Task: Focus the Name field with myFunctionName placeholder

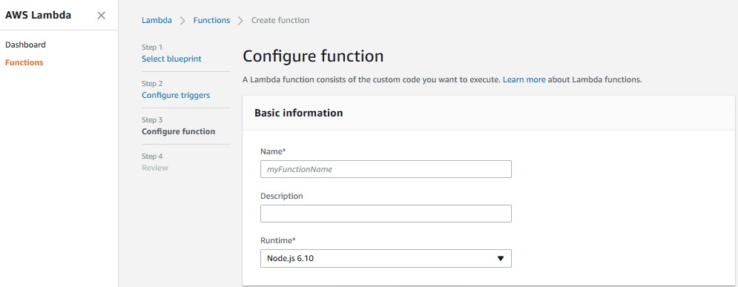Action: [386, 169]
